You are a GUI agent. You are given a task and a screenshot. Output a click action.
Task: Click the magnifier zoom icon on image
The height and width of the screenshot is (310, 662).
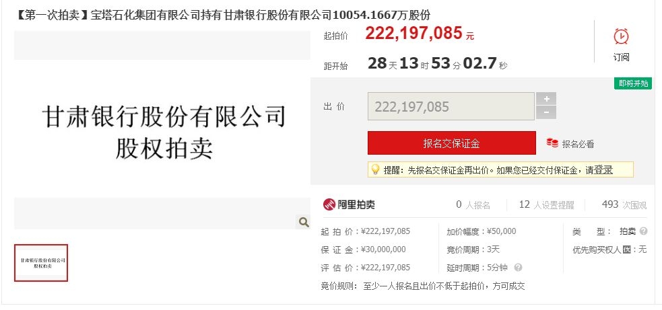(303, 222)
